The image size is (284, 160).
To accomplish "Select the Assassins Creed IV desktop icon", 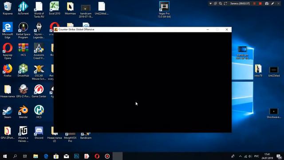I will point(39,51).
